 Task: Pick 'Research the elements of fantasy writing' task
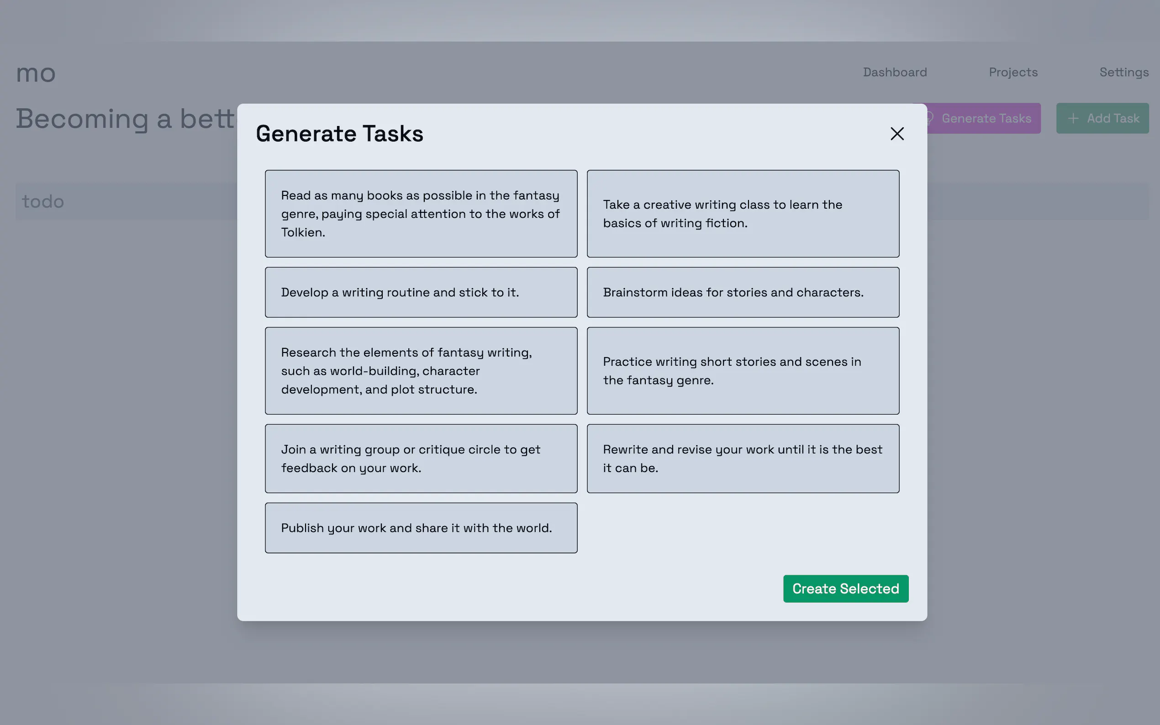click(421, 371)
